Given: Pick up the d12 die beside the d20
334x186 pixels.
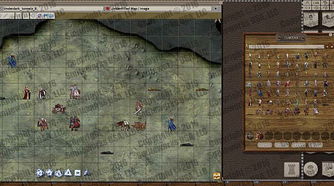Looking at the screenshot, I should point(50,173).
